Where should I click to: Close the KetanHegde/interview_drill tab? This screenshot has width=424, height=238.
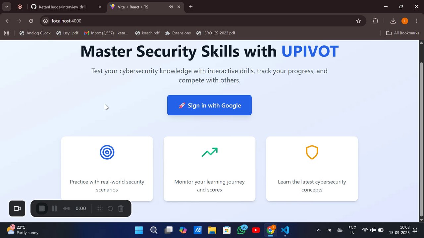[100, 7]
